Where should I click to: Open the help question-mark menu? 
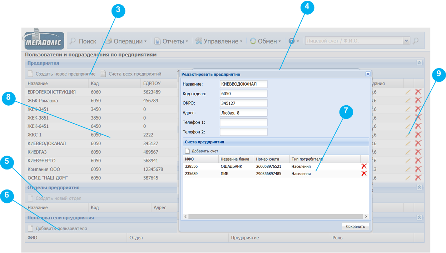[x=294, y=41]
